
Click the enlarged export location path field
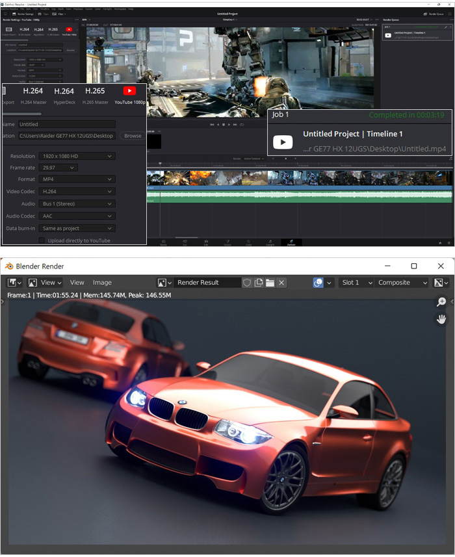67,136
